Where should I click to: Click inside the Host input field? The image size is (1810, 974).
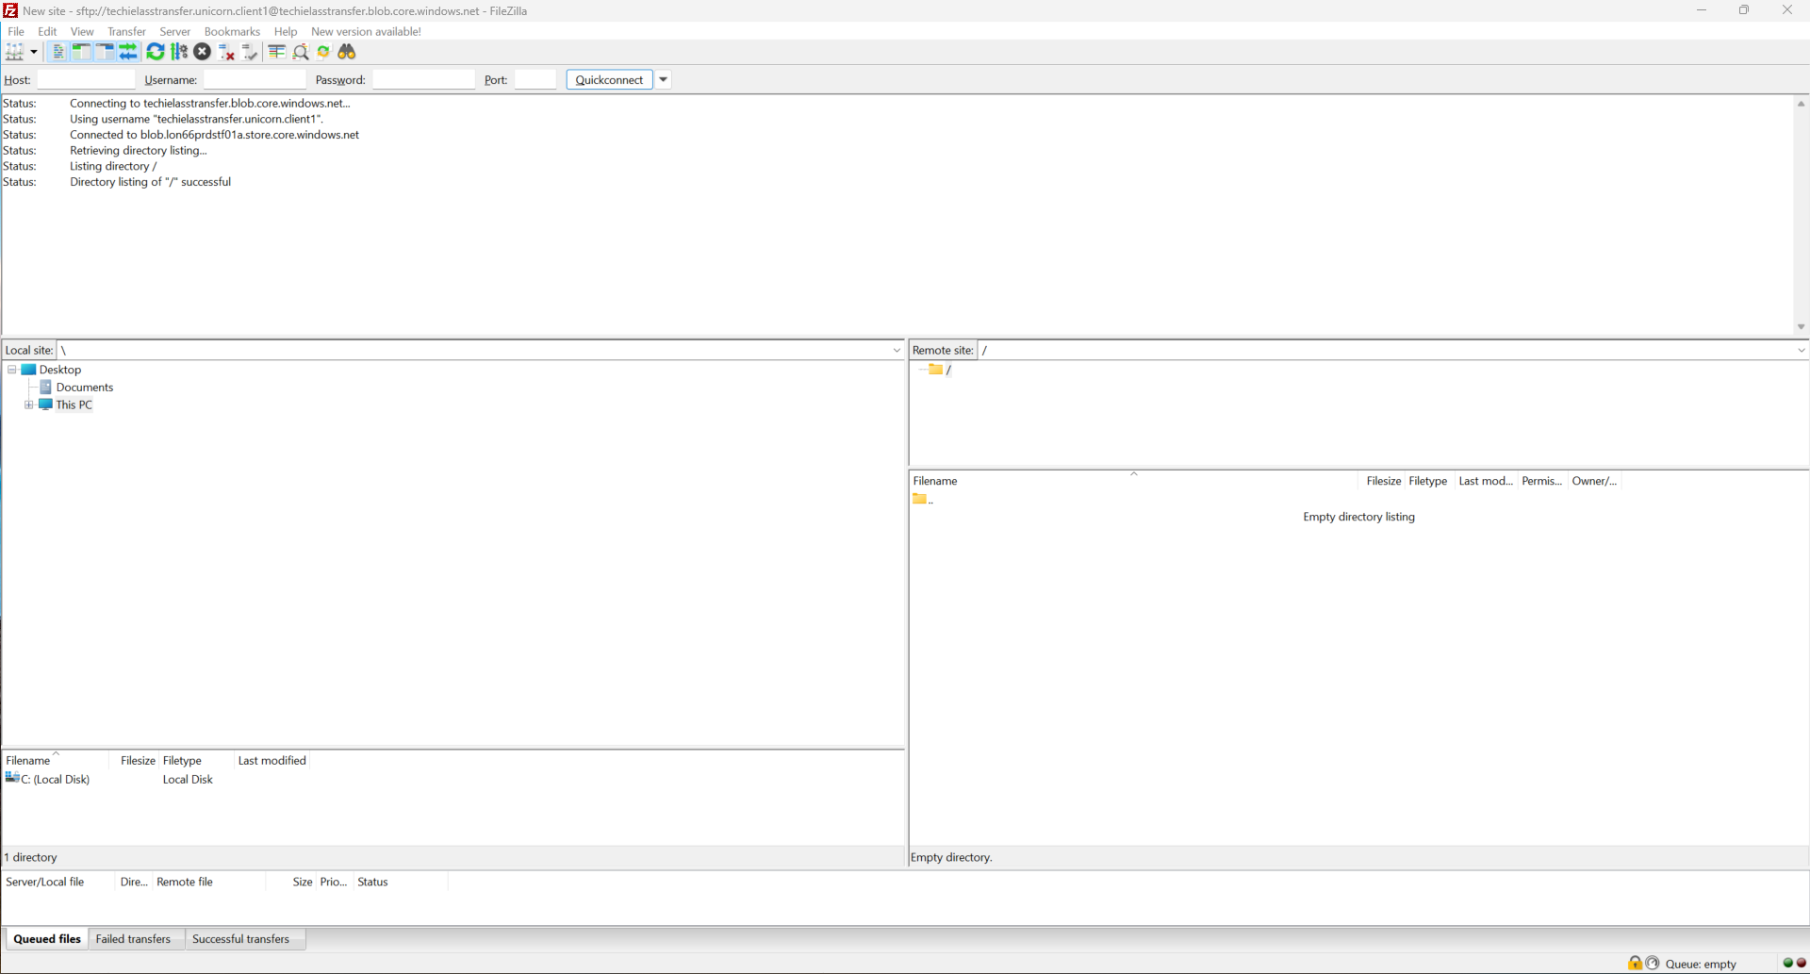tap(86, 80)
